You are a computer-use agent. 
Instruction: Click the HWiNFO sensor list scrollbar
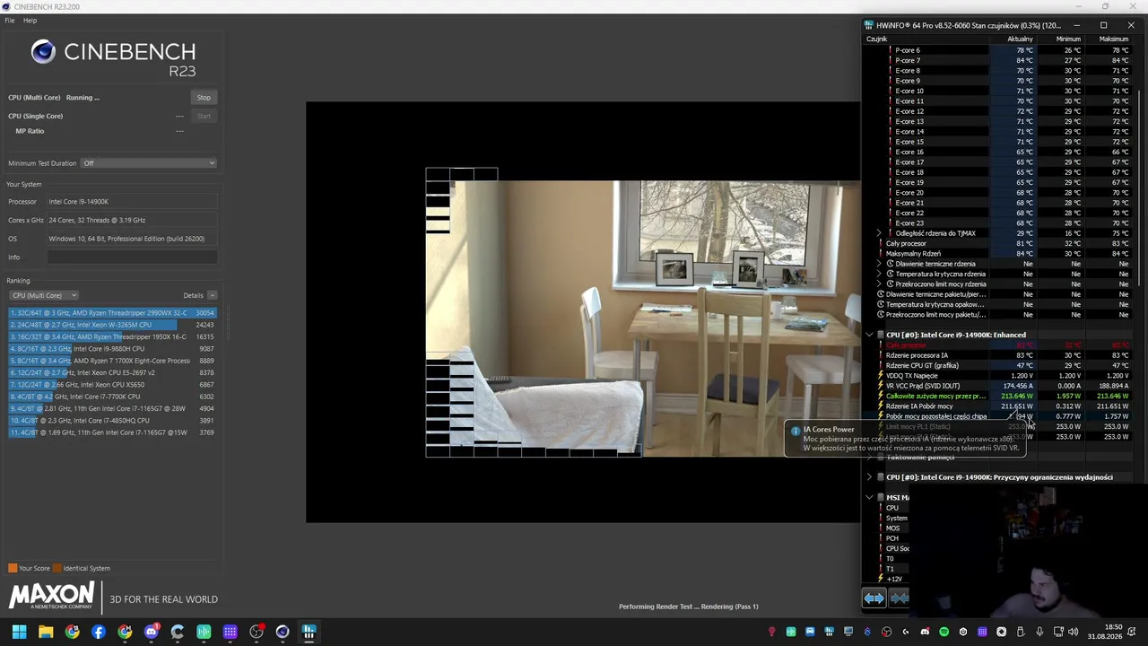point(1140,188)
